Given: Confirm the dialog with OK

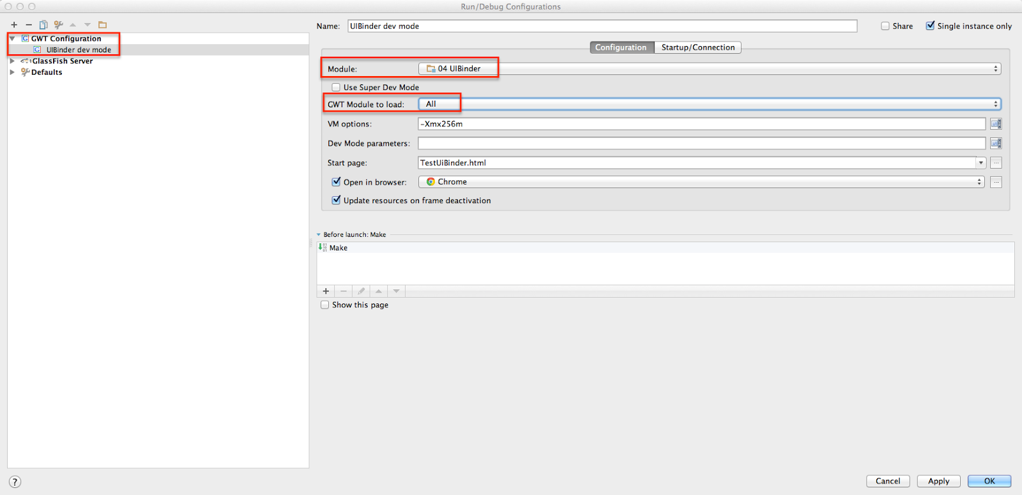Looking at the screenshot, I should [x=989, y=481].
